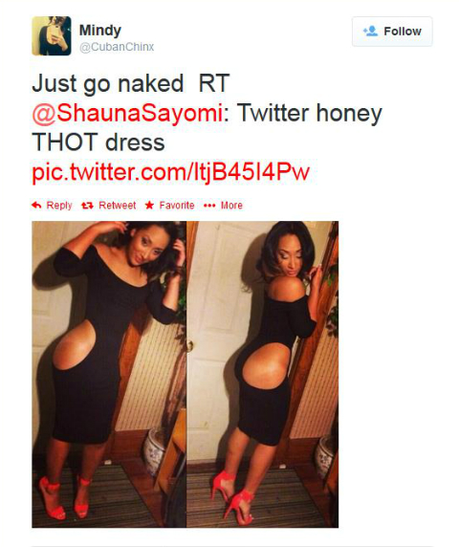Click the Reply text label

coord(59,205)
